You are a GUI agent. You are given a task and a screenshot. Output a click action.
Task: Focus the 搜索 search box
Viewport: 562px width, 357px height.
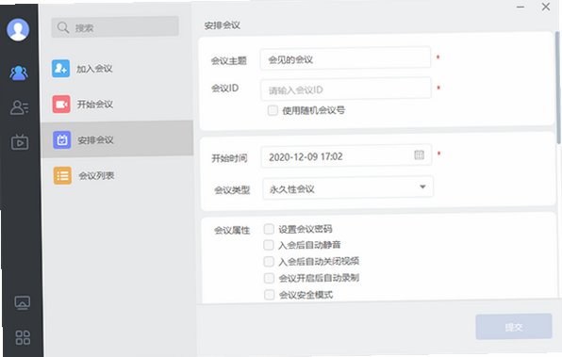(115, 27)
